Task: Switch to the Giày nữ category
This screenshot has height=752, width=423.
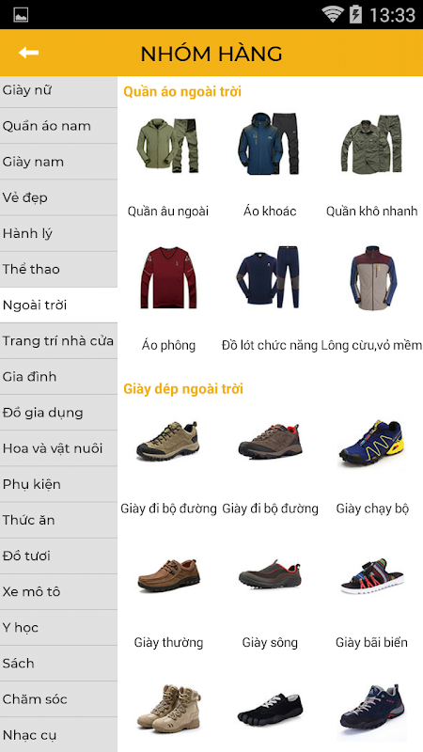Action: click(x=58, y=90)
